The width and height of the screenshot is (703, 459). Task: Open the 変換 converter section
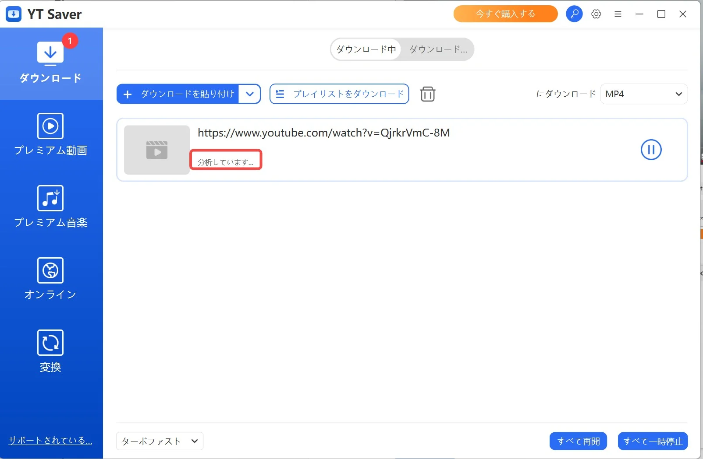point(51,351)
